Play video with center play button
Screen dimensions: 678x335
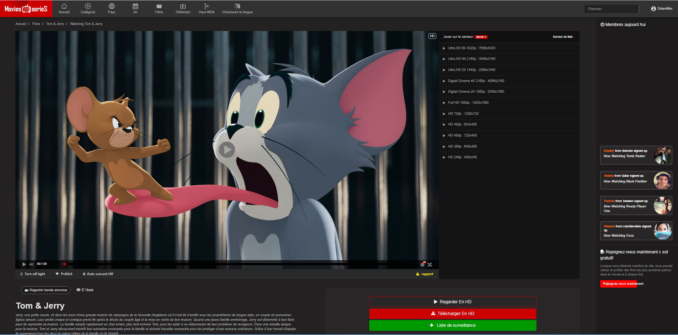click(x=227, y=150)
